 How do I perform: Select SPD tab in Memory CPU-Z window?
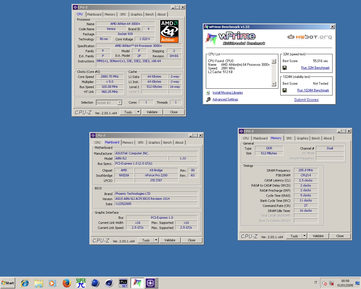289,138
